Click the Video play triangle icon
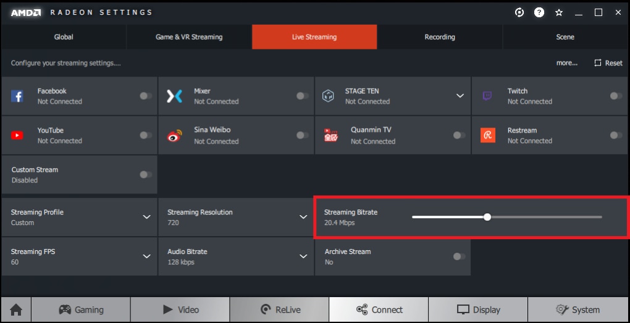Viewport: 630px width, 323px height. click(x=168, y=310)
